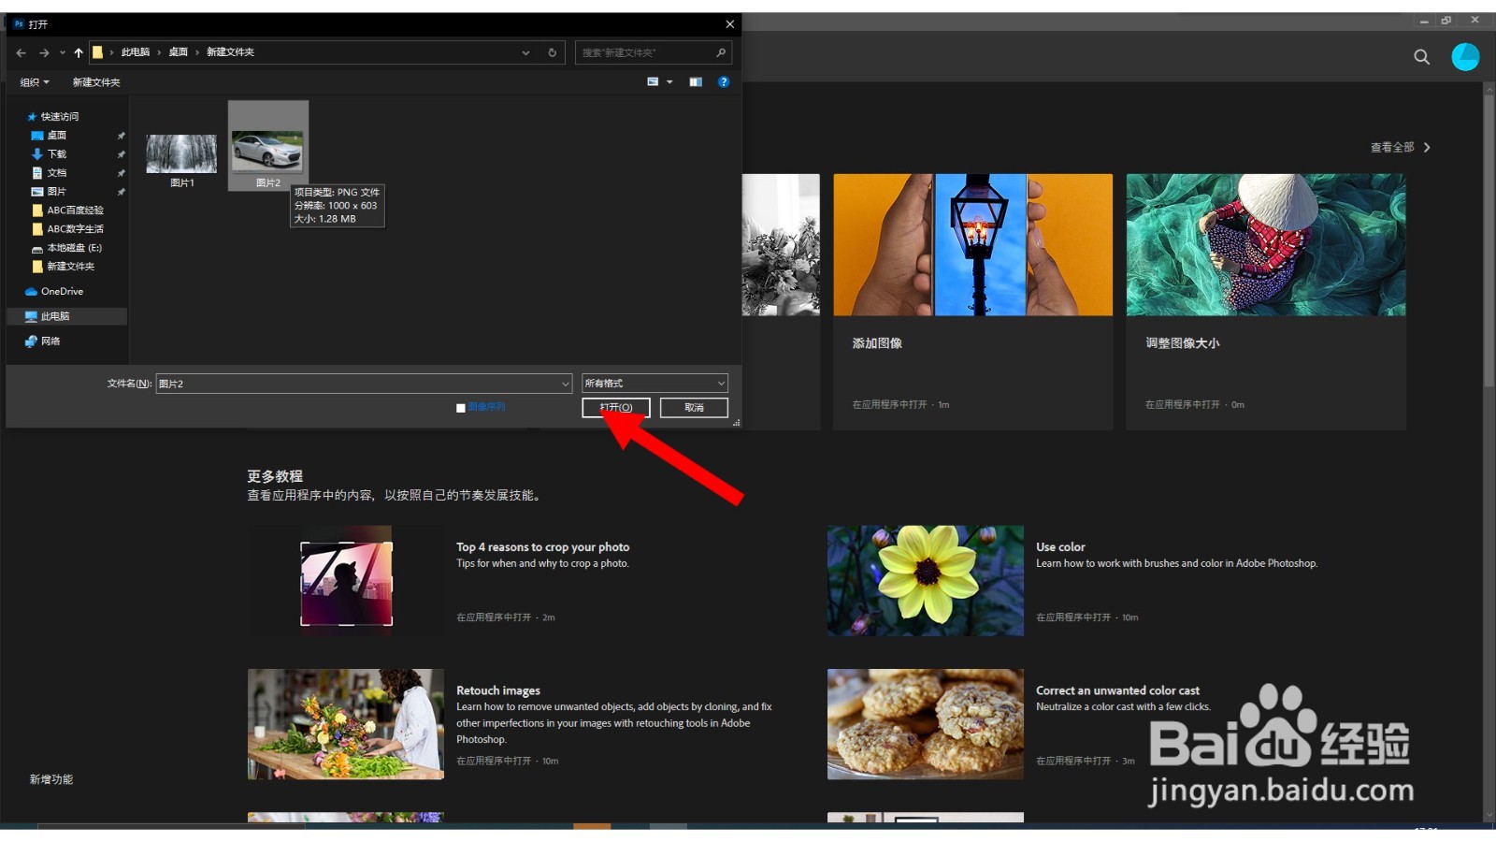Click the Photoshop search magnifier icon

(1422, 57)
